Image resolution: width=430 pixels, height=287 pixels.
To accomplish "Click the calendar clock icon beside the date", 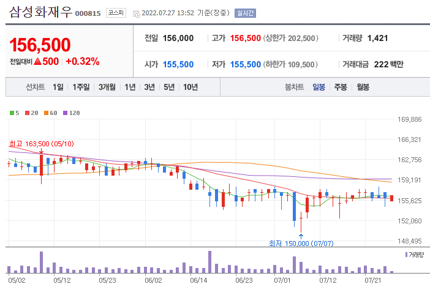I will click(x=137, y=13).
